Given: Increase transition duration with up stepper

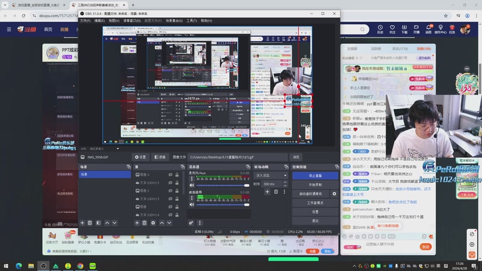Looking at the screenshot, I should [285, 182].
